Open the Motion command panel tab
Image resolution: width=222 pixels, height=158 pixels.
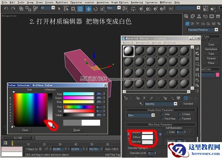click(x=205, y=16)
